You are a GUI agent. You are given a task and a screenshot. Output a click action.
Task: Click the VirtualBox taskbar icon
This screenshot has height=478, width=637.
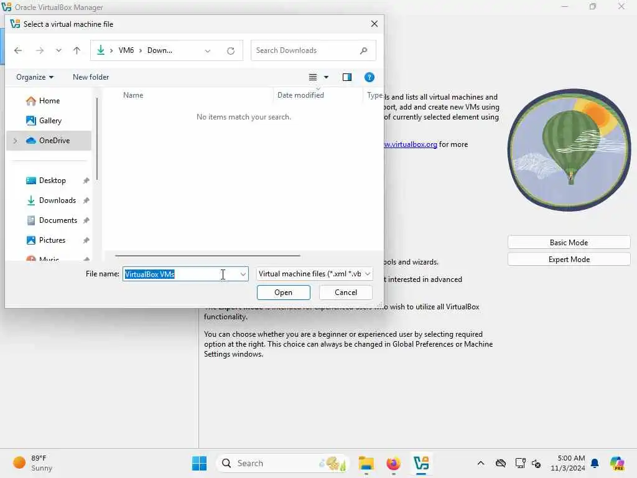pyautogui.click(x=421, y=463)
